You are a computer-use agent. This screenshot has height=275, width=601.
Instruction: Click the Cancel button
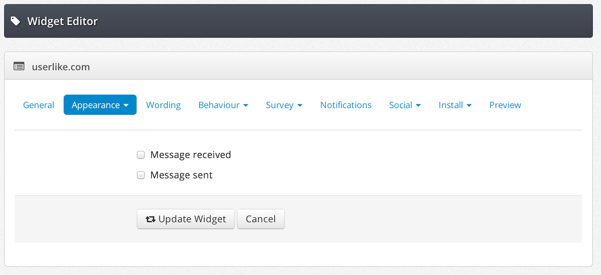point(261,219)
